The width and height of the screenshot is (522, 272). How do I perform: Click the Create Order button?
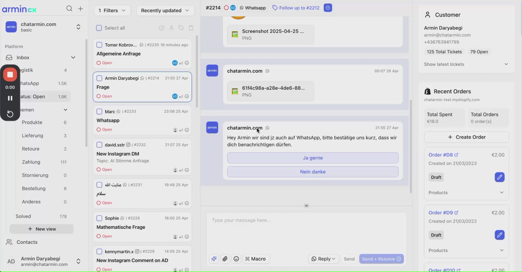(x=467, y=137)
